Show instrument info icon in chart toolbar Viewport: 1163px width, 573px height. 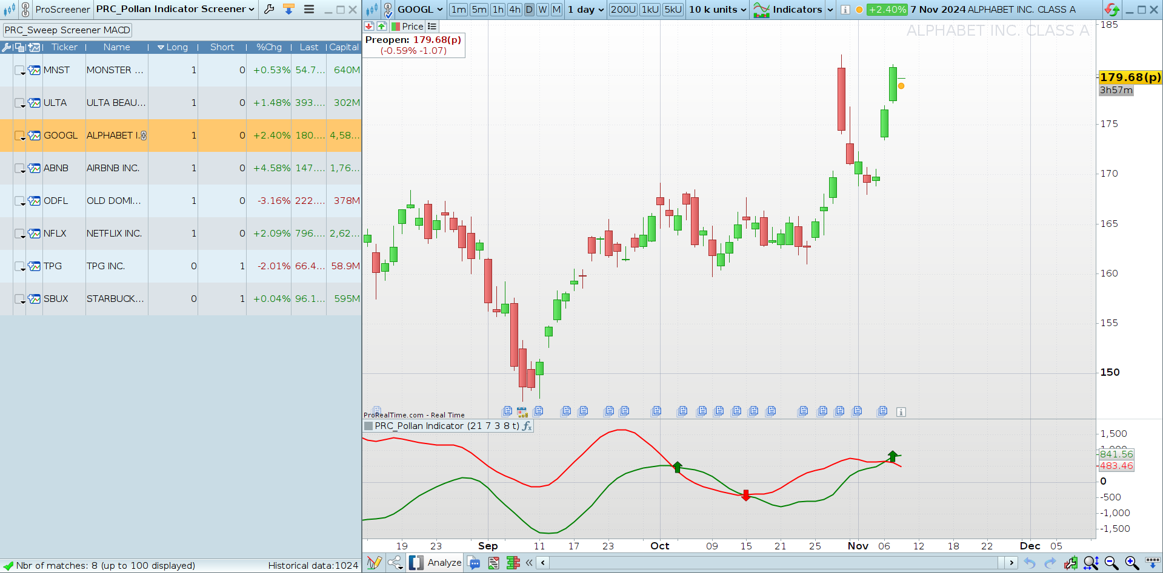click(x=845, y=10)
